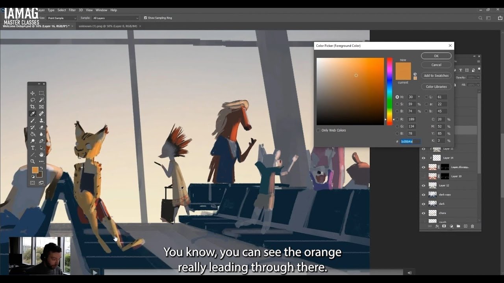Open the View menu
This screenshot has height=283, width=504.
89,10
